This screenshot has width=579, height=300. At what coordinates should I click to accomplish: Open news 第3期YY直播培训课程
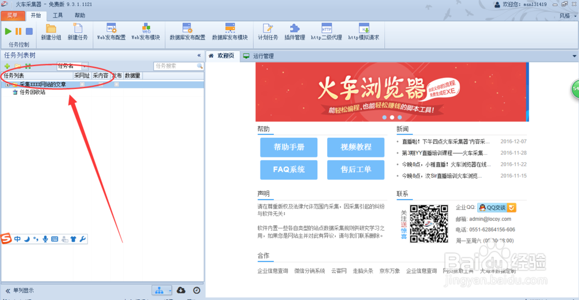click(x=445, y=153)
